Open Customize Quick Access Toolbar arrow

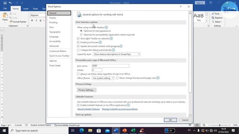click(x=22, y=3)
